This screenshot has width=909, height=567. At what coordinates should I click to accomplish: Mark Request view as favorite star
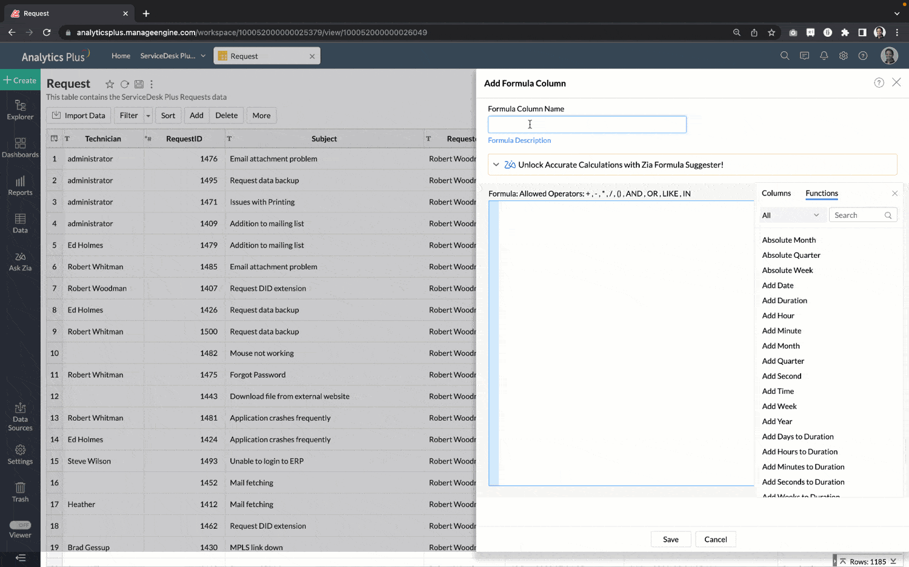click(x=110, y=84)
